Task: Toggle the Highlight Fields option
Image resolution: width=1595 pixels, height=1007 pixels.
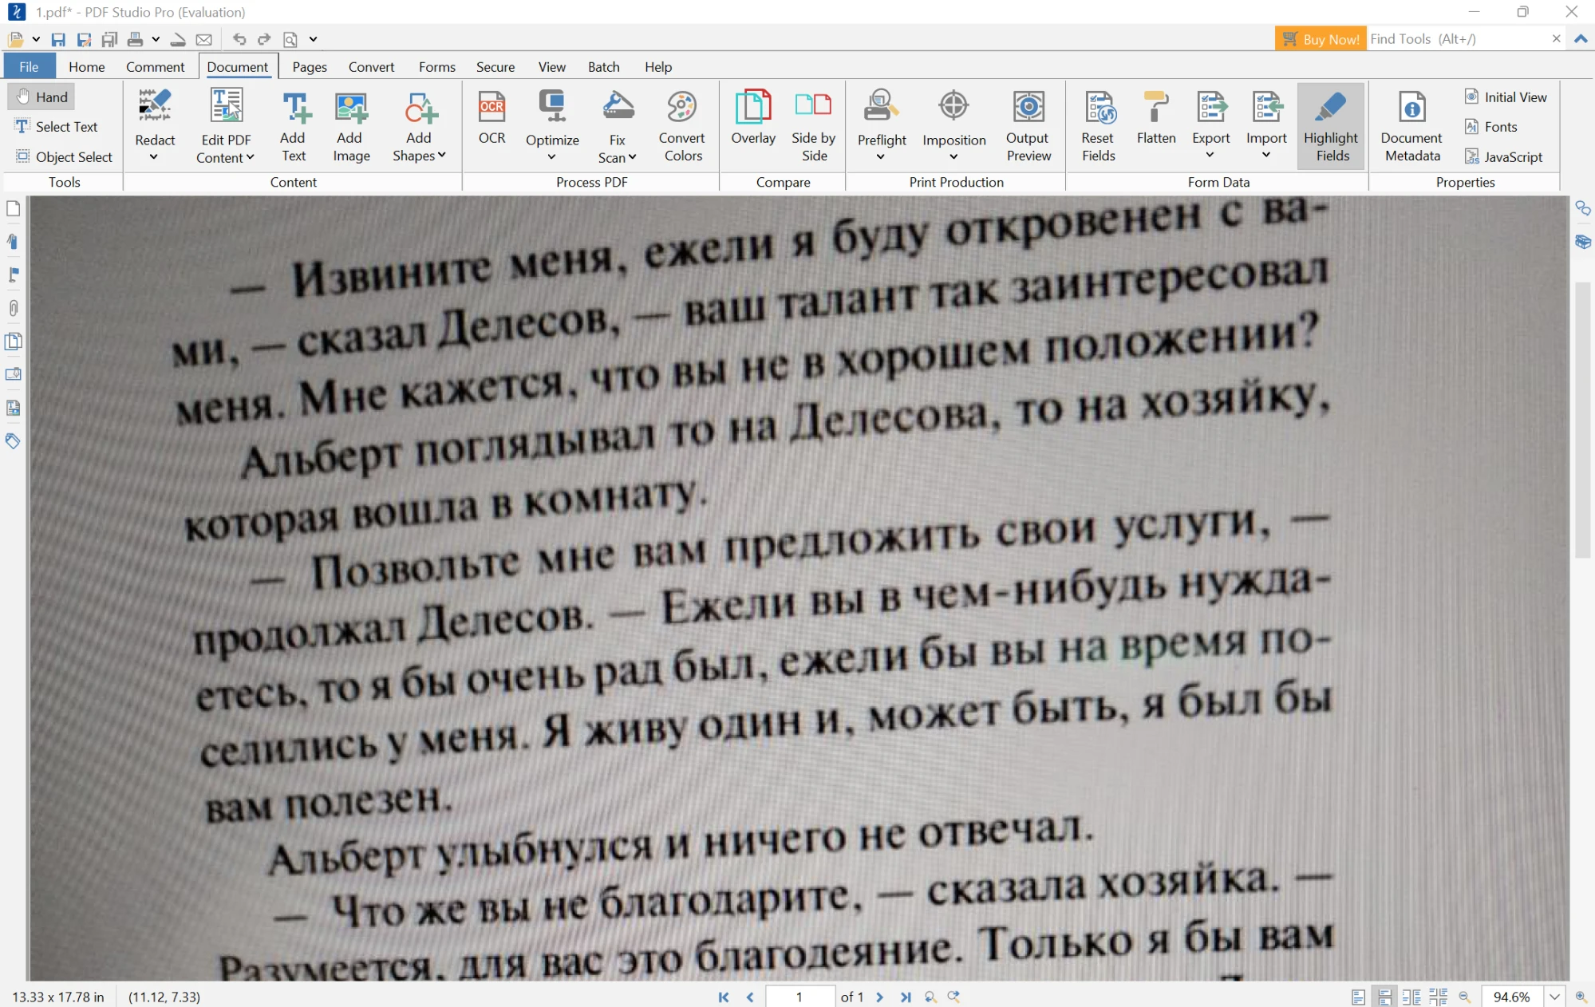Action: click(x=1330, y=125)
